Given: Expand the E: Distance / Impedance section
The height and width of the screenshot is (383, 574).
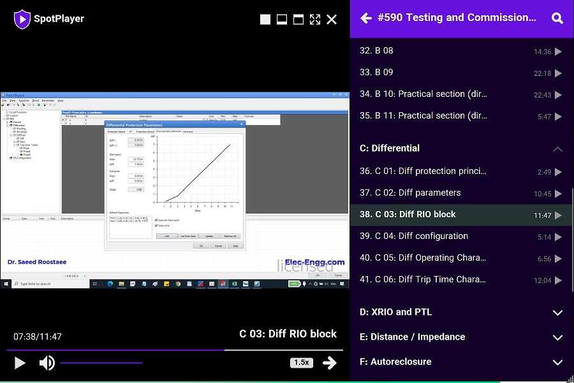Looking at the screenshot, I should 557,337.
